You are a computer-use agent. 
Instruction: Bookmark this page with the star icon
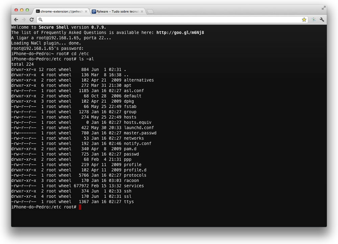pos(304,20)
